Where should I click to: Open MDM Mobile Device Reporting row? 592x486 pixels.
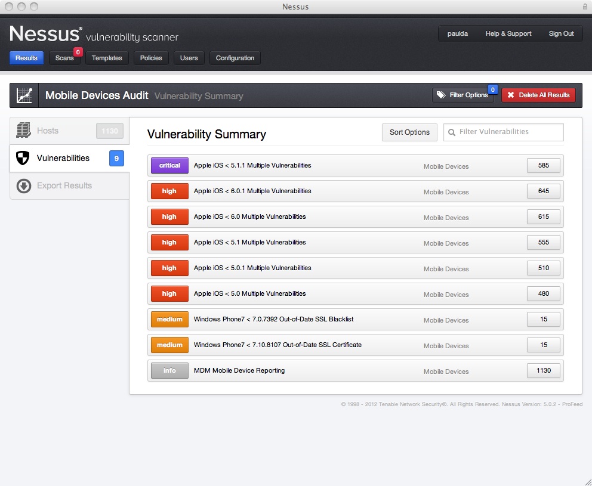(x=355, y=370)
